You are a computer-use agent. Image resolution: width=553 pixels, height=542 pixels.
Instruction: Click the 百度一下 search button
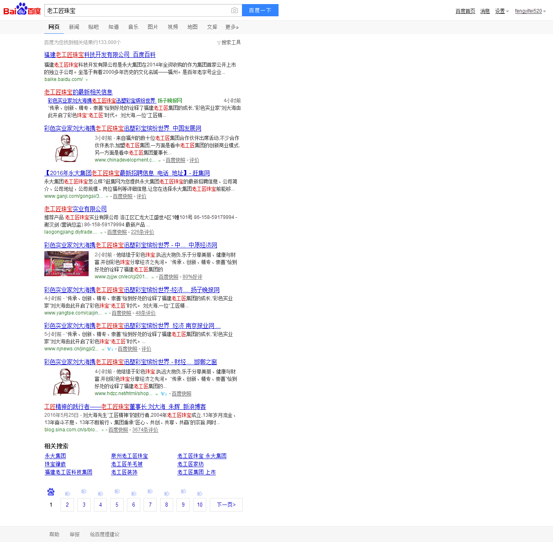click(x=260, y=10)
